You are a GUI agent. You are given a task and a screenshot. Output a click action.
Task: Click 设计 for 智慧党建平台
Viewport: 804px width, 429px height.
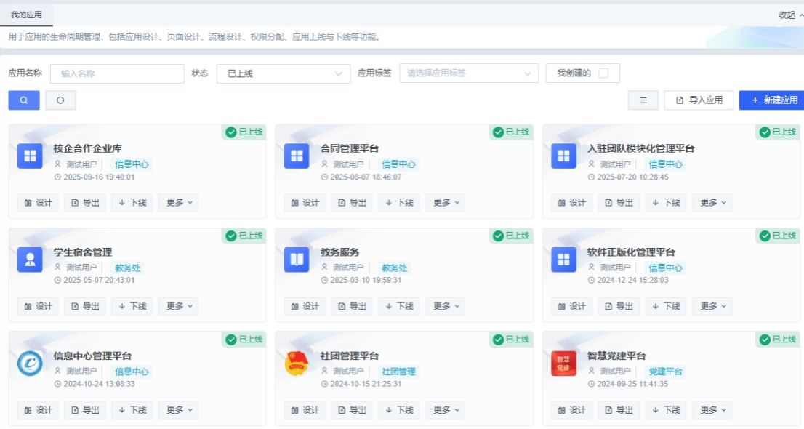point(571,410)
